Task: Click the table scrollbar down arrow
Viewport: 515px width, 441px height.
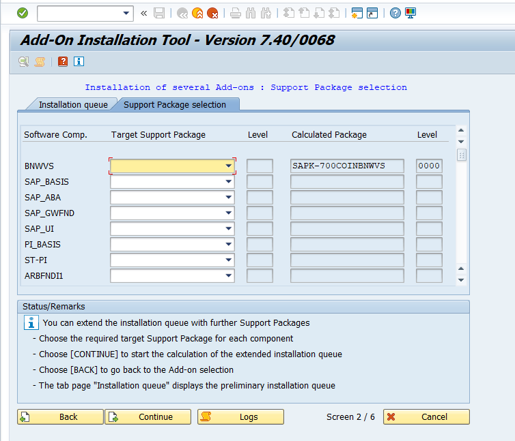Action: (461, 279)
